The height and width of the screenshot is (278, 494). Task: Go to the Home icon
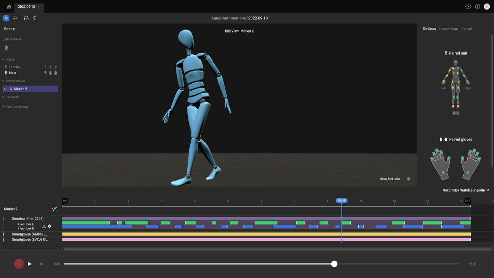[9, 7]
